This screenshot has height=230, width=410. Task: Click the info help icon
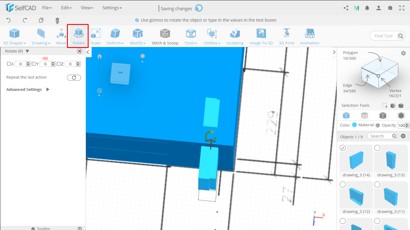pyautogui.click(x=390, y=8)
